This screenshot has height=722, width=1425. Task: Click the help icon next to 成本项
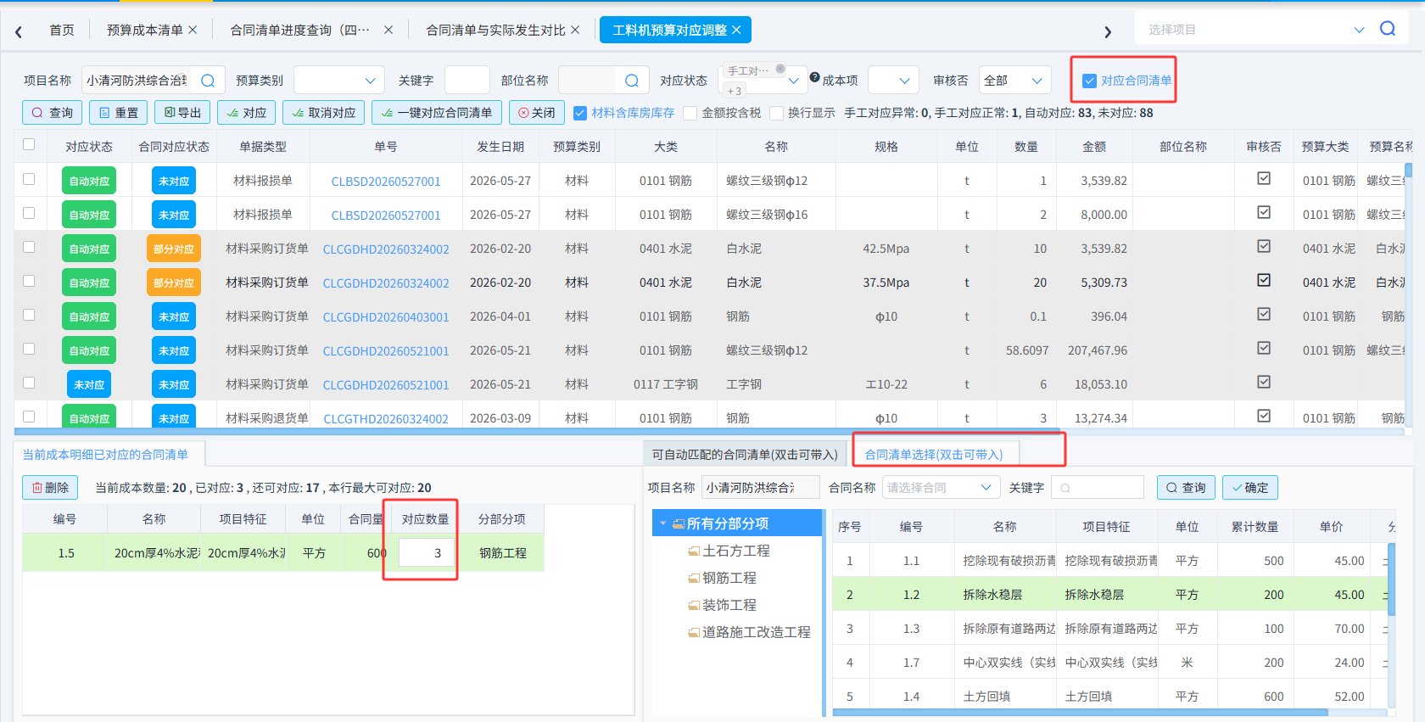tap(815, 77)
